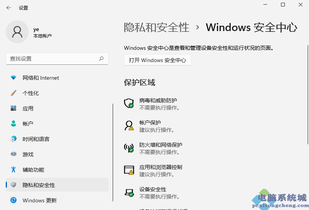
Task: Click the 个性化 paintbrush icon
Action: [x=13, y=93]
